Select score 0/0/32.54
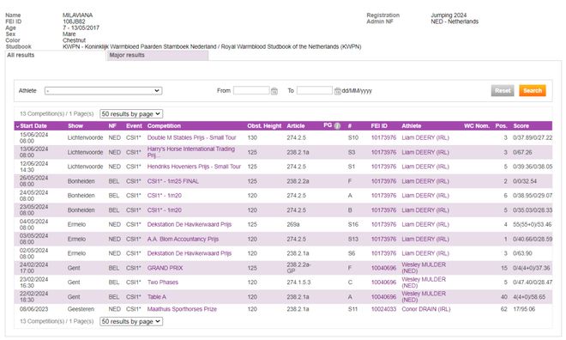This screenshot has width=566, height=340. (x=525, y=181)
